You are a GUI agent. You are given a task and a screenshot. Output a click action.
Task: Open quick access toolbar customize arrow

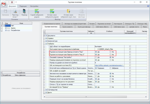click(16, 2)
